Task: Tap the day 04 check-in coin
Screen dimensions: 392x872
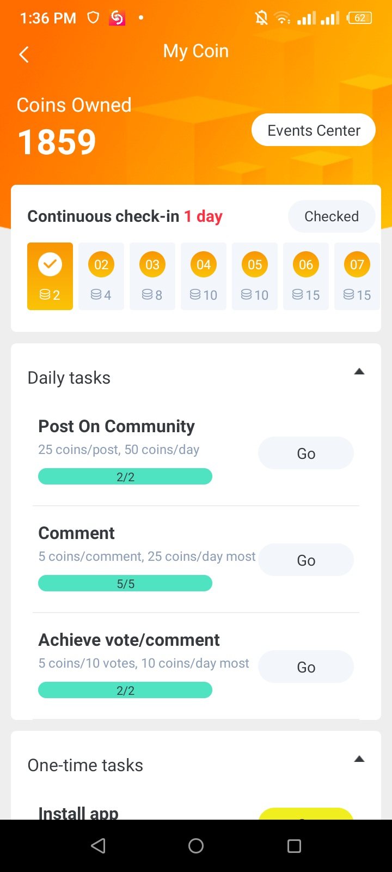Action: tap(204, 265)
